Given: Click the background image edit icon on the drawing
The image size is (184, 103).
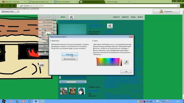Looking at the screenshot, I should tap(41, 65).
